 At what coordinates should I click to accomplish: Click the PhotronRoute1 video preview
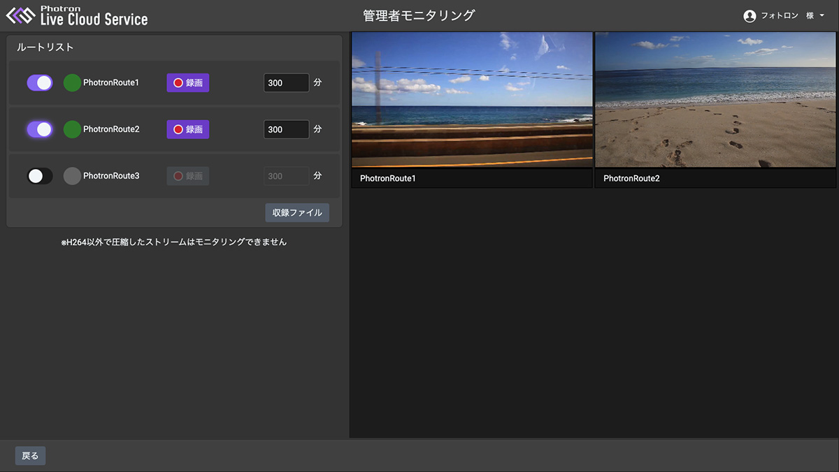click(472, 99)
